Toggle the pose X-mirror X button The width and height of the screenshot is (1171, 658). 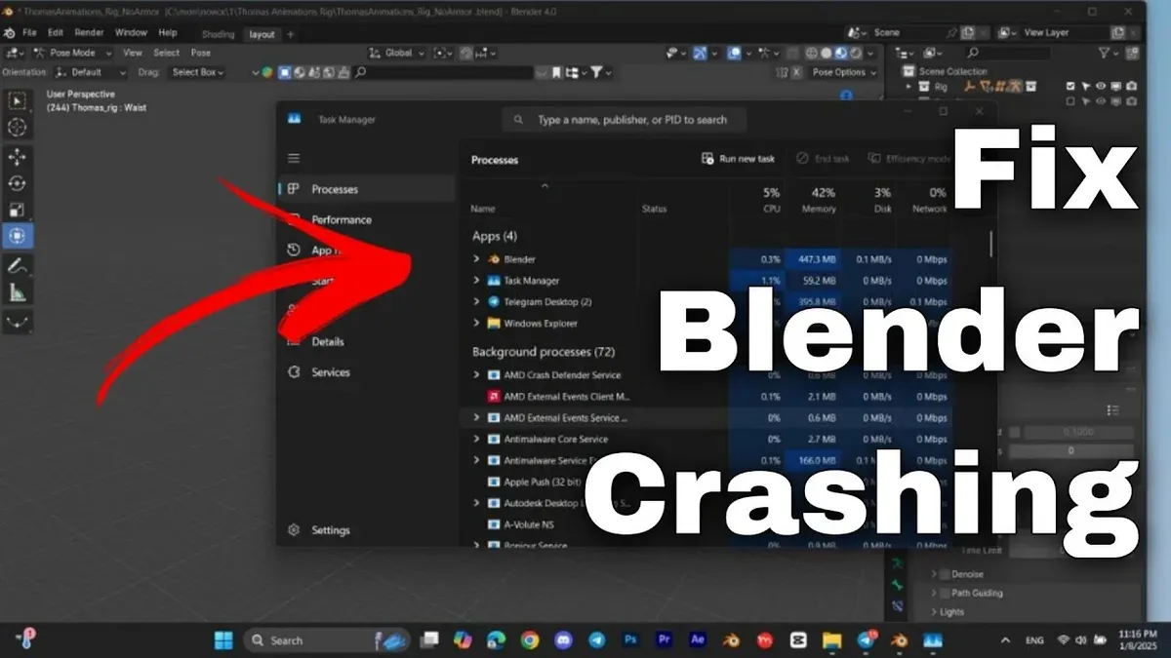pyautogui.click(x=796, y=72)
